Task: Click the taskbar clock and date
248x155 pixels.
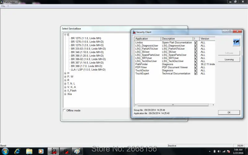Action: [x=238, y=151]
